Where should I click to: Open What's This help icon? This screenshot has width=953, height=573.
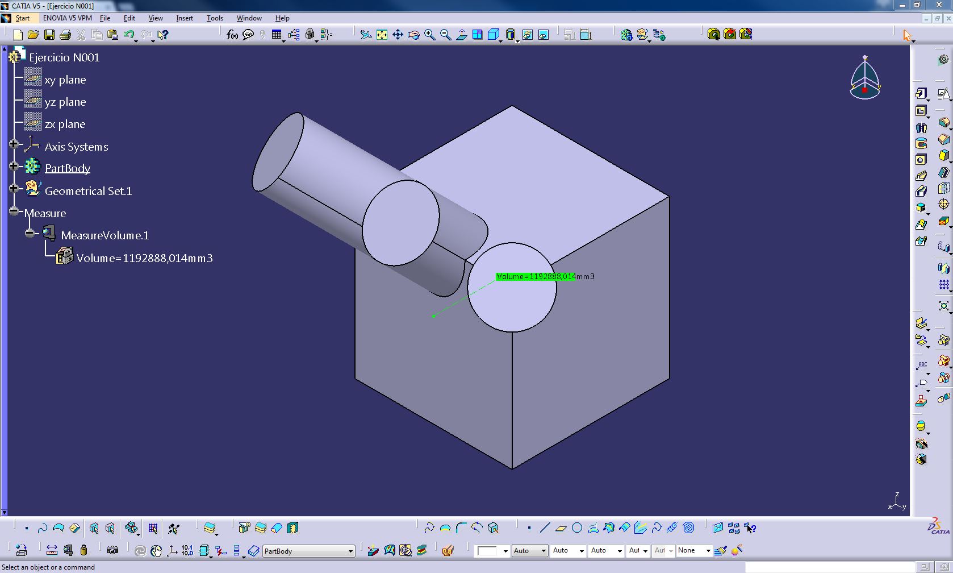[163, 35]
